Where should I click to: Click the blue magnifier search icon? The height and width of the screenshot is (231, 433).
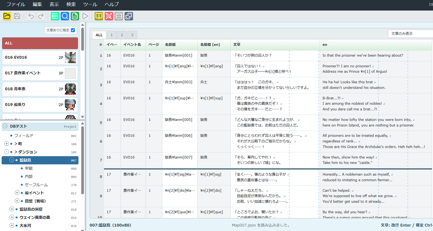[x=65, y=16]
